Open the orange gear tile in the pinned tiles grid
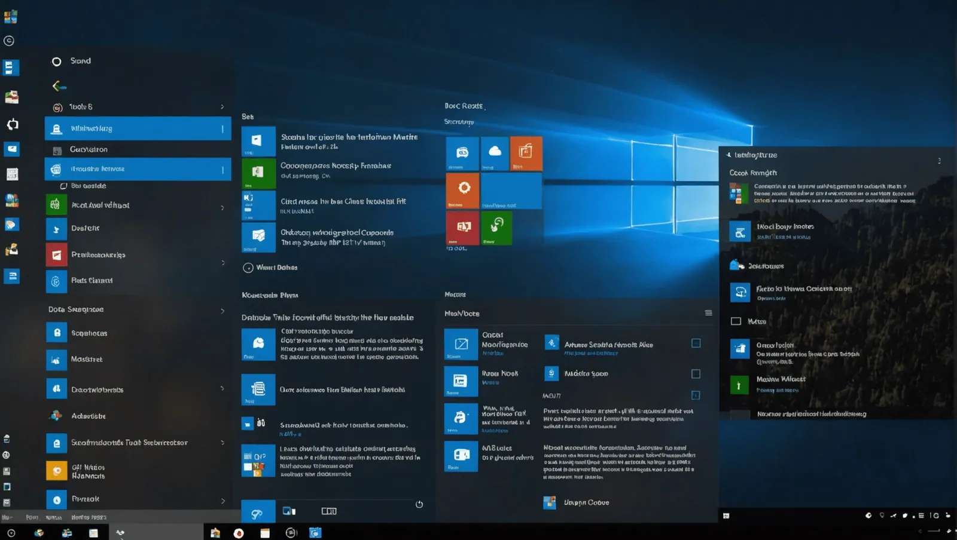 463,190
